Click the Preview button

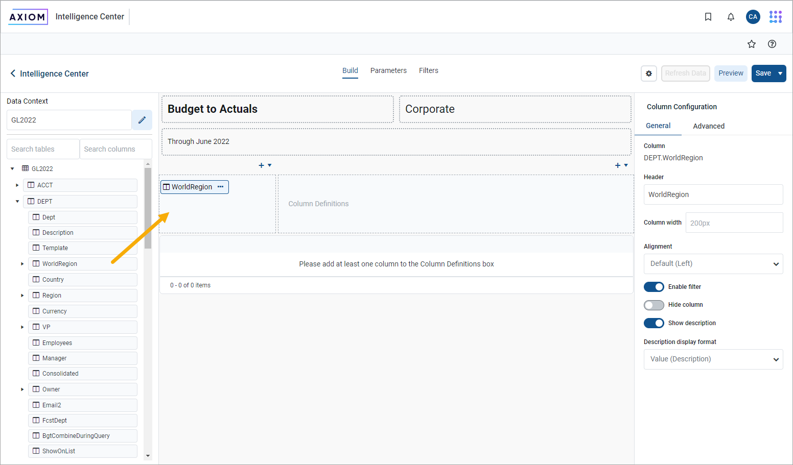pos(730,74)
